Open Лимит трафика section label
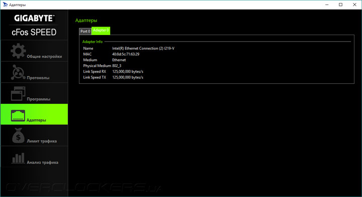The width and height of the screenshot is (362, 197). pyautogui.click(x=42, y=141)
